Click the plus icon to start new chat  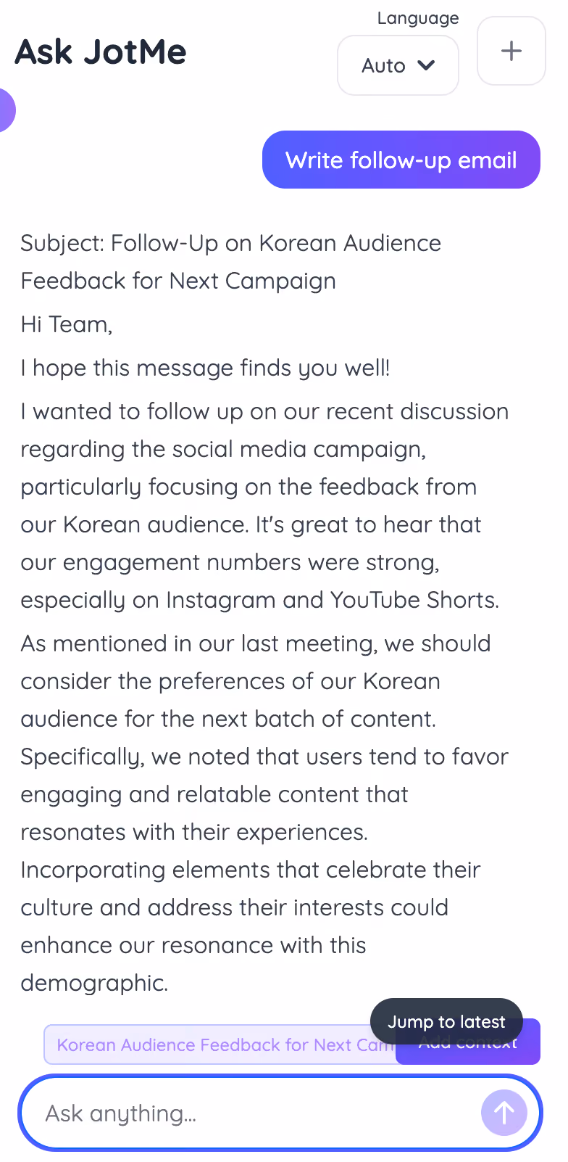511,51
